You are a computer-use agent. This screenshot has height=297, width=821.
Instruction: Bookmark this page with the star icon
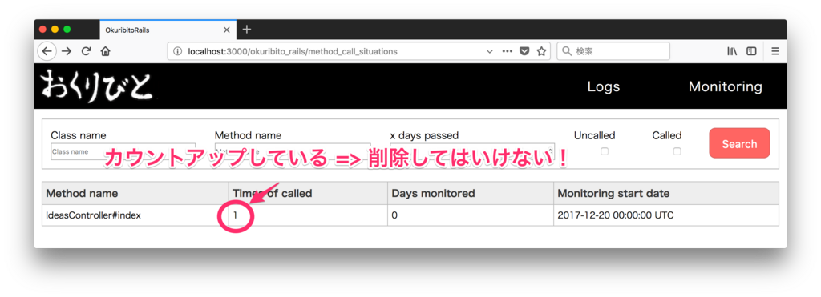(541, 51)
